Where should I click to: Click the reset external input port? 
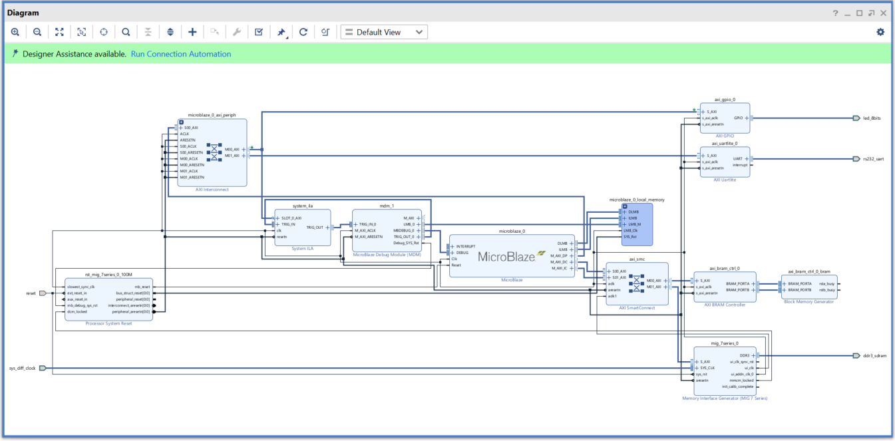point(43,293)
